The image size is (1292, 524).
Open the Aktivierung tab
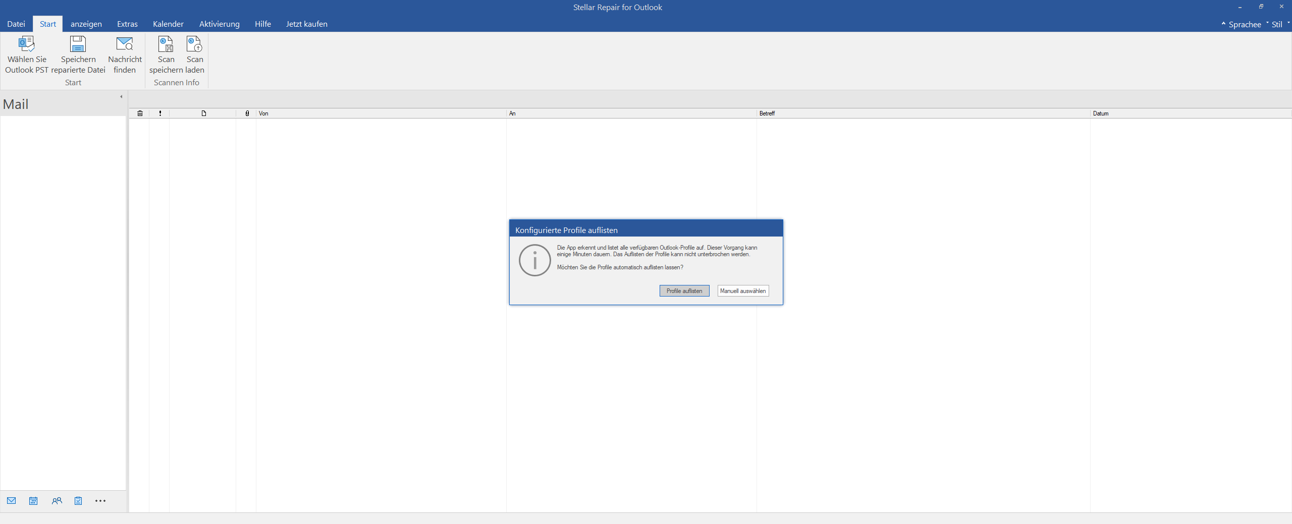click(x=220, y=24)
